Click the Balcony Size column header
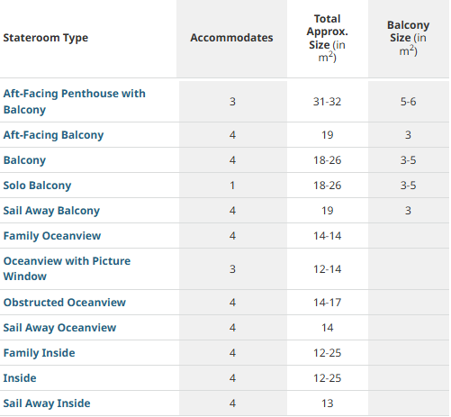This screenshot has width=451, height=417. (409, 38)
